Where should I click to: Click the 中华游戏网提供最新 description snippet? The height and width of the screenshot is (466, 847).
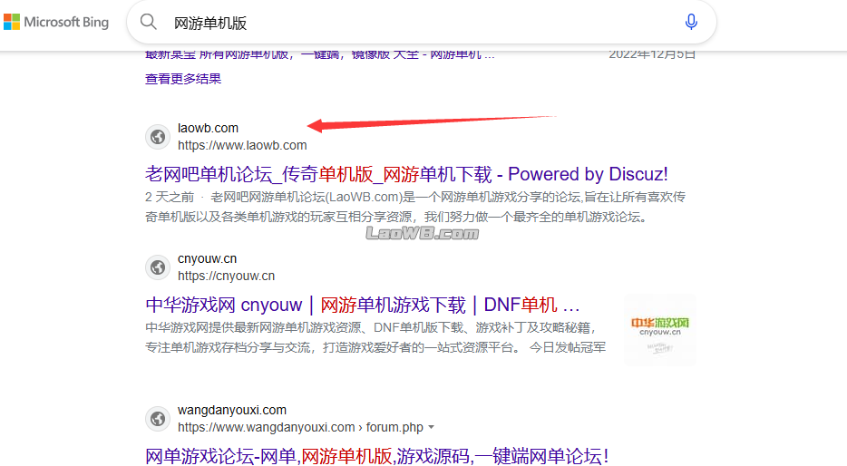point(375,337)
